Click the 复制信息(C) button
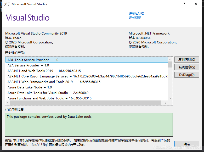The height and width of the screenshot is (152, 204). pos(186,60)
